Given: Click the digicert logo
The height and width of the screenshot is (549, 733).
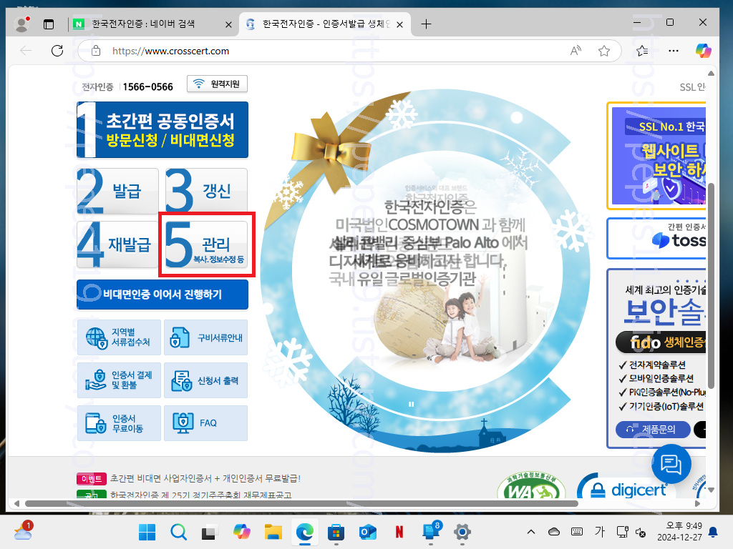Looking at the screenshot, I should [622, 488].
